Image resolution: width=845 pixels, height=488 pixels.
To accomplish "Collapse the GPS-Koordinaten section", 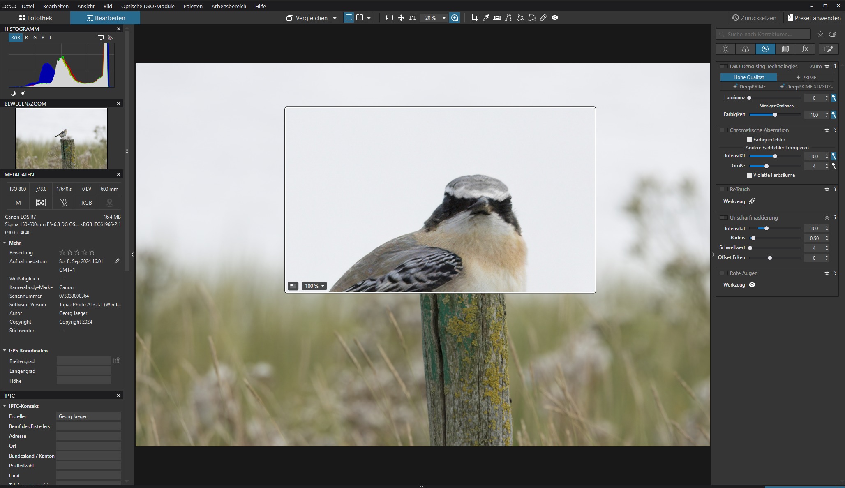I will (5, 351).
